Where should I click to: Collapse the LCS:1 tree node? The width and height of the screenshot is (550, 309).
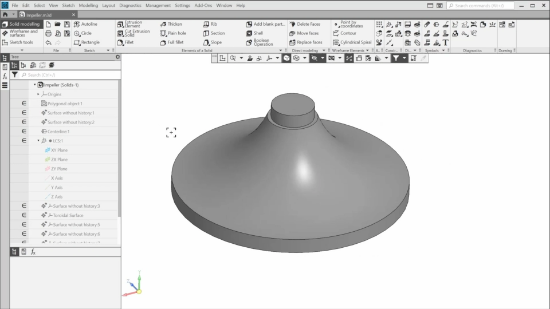point(38,141)
